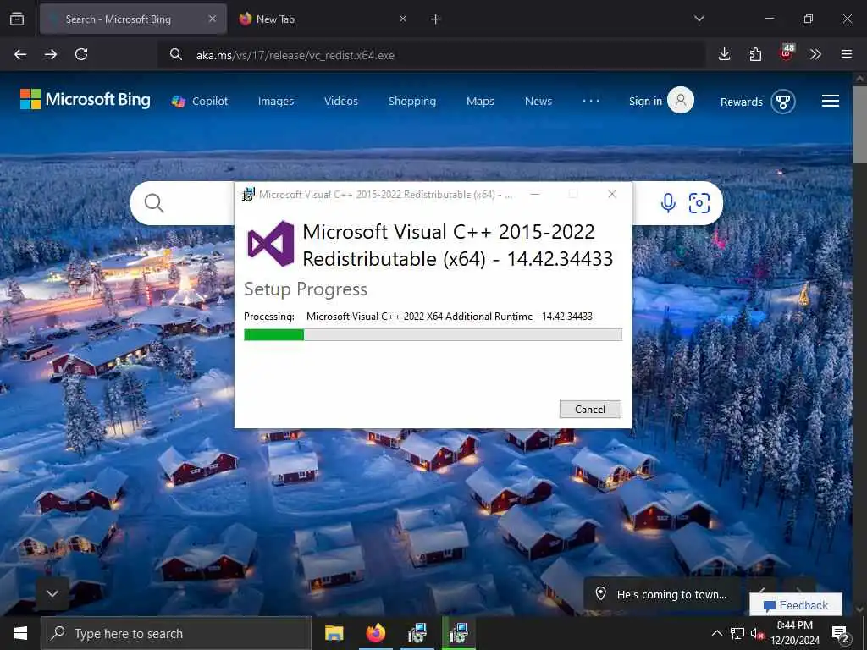Screen dimensions: 867x650
Task: Show more toolbar tools chevron
Action: [815, 54]
